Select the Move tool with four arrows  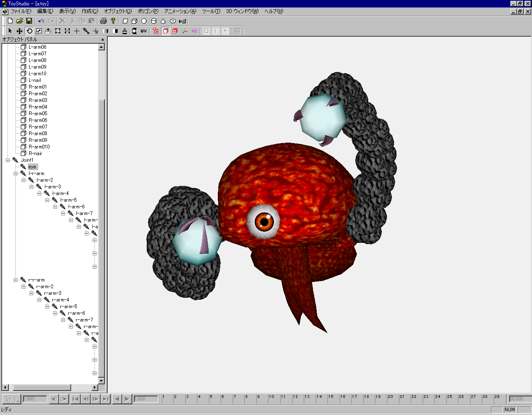20,31
